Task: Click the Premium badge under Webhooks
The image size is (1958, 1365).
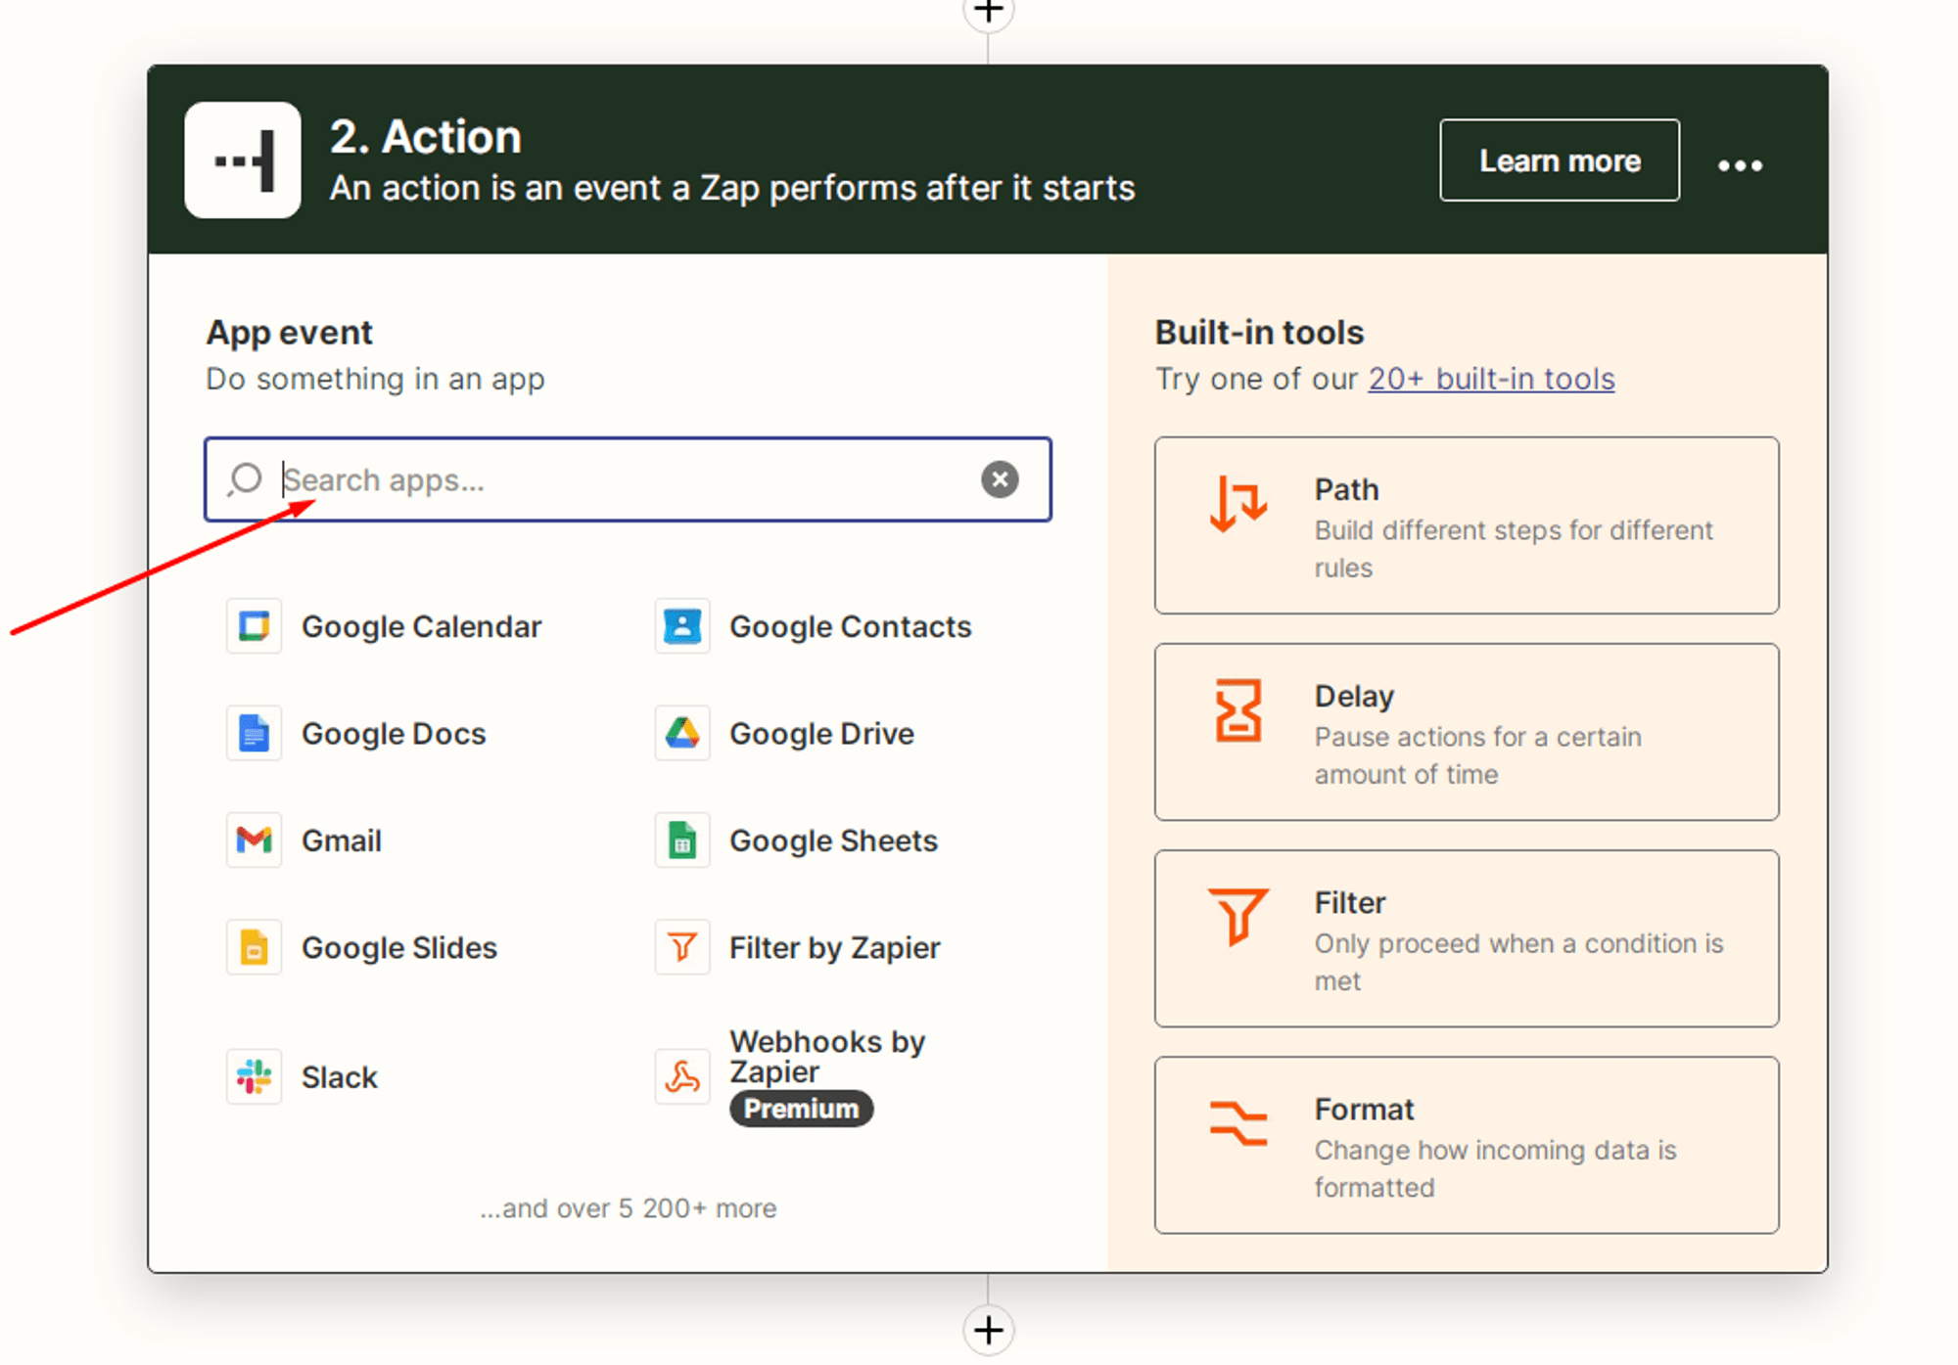Action: tap(802, 1109)
